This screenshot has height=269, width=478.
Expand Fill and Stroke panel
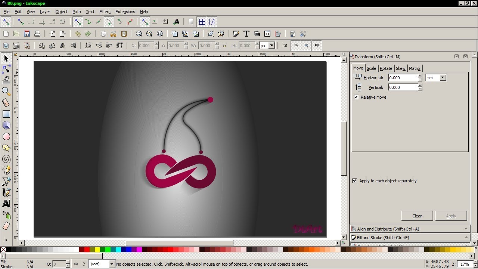coord(410,237)
